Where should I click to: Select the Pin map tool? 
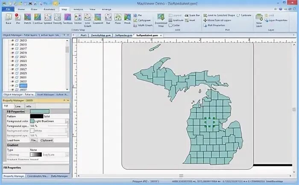click(x=18, y=19)
